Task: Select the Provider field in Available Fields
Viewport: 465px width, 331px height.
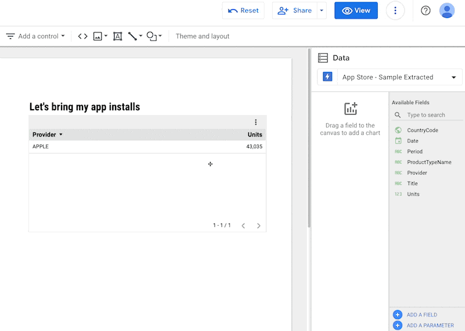Action: 417,173
